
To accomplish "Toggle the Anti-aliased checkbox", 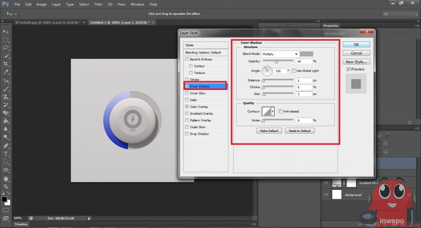I will pyautogui.click(x=280, y=111).
